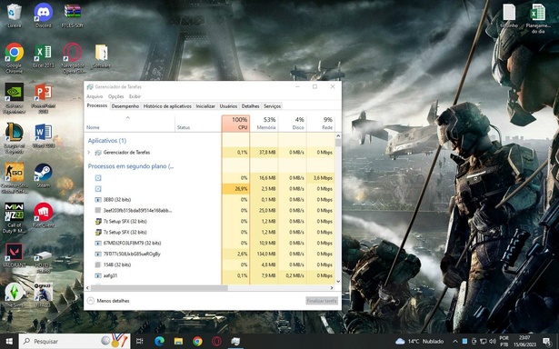Image resolution: width=559 pixels, height=349 pixels.
Task: Launch Riot Client desktop shortcut
Action: tap(43, 215)
